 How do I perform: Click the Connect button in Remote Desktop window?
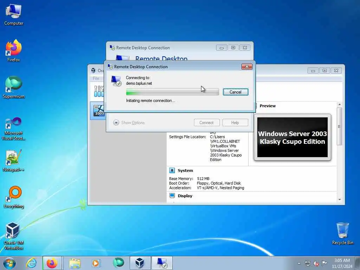[207, 123]
